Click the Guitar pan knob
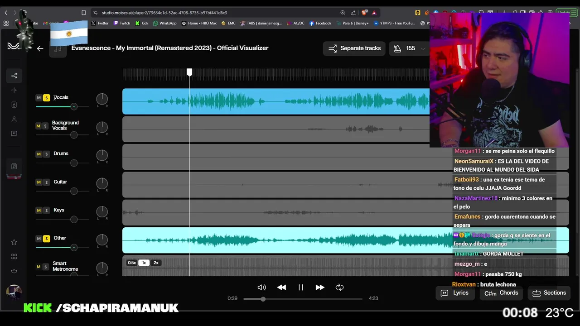The width and height of the screenshot is (580, 326). coord(102,183)
